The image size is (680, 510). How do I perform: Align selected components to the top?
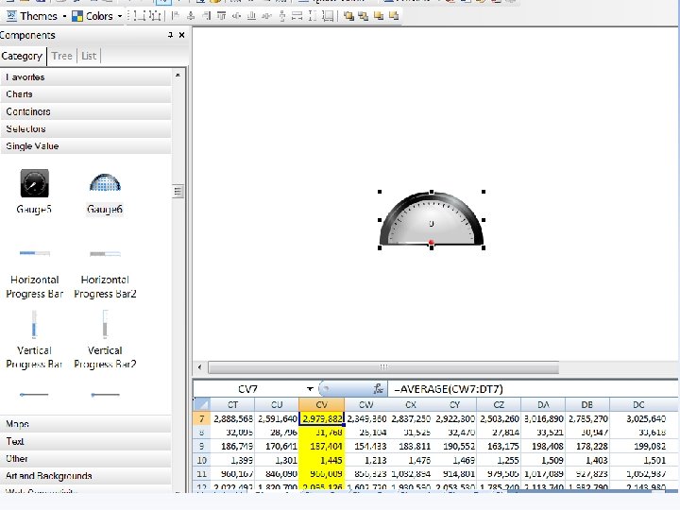click(221, 16)
